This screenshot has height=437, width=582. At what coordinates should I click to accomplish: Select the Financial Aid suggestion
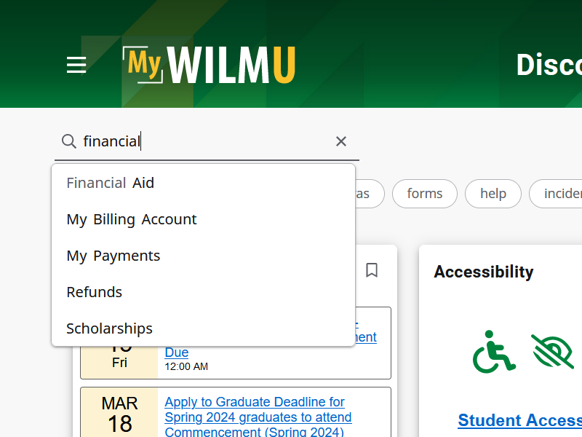point(204,183)
